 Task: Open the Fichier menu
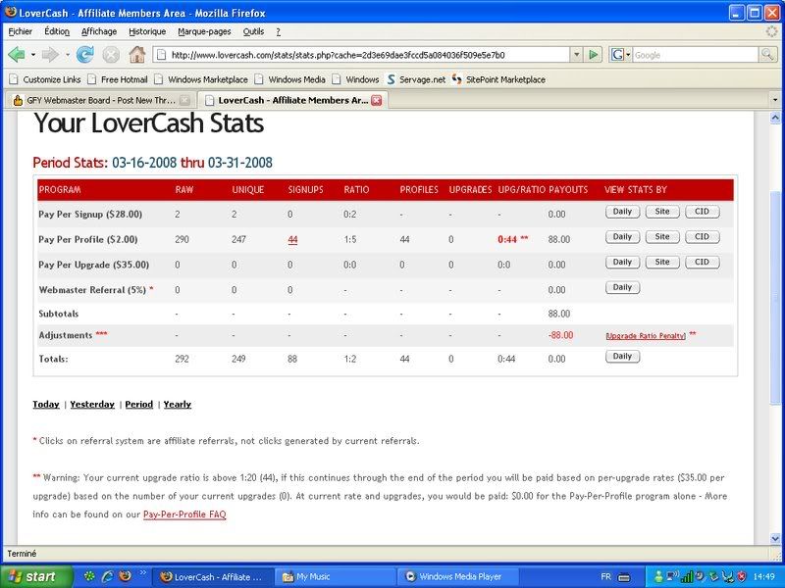point(21,31)
